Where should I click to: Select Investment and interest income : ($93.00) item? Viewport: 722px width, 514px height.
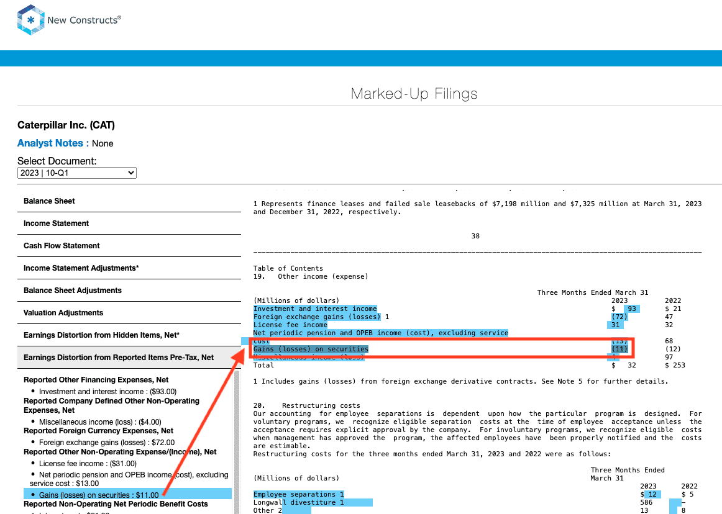coord(107,392)
